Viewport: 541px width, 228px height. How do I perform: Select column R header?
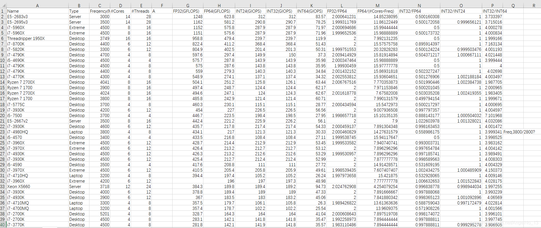[534, 5]
